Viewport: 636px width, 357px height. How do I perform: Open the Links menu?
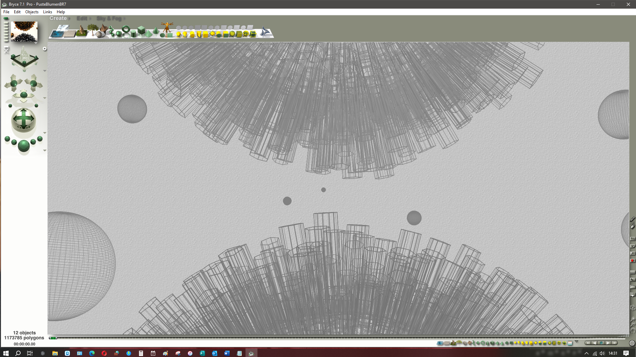pos(47,12)
